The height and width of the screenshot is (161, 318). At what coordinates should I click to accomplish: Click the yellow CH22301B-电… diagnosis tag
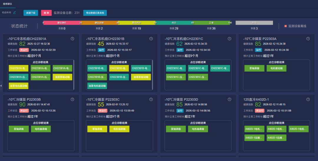(x=119, y=68)
